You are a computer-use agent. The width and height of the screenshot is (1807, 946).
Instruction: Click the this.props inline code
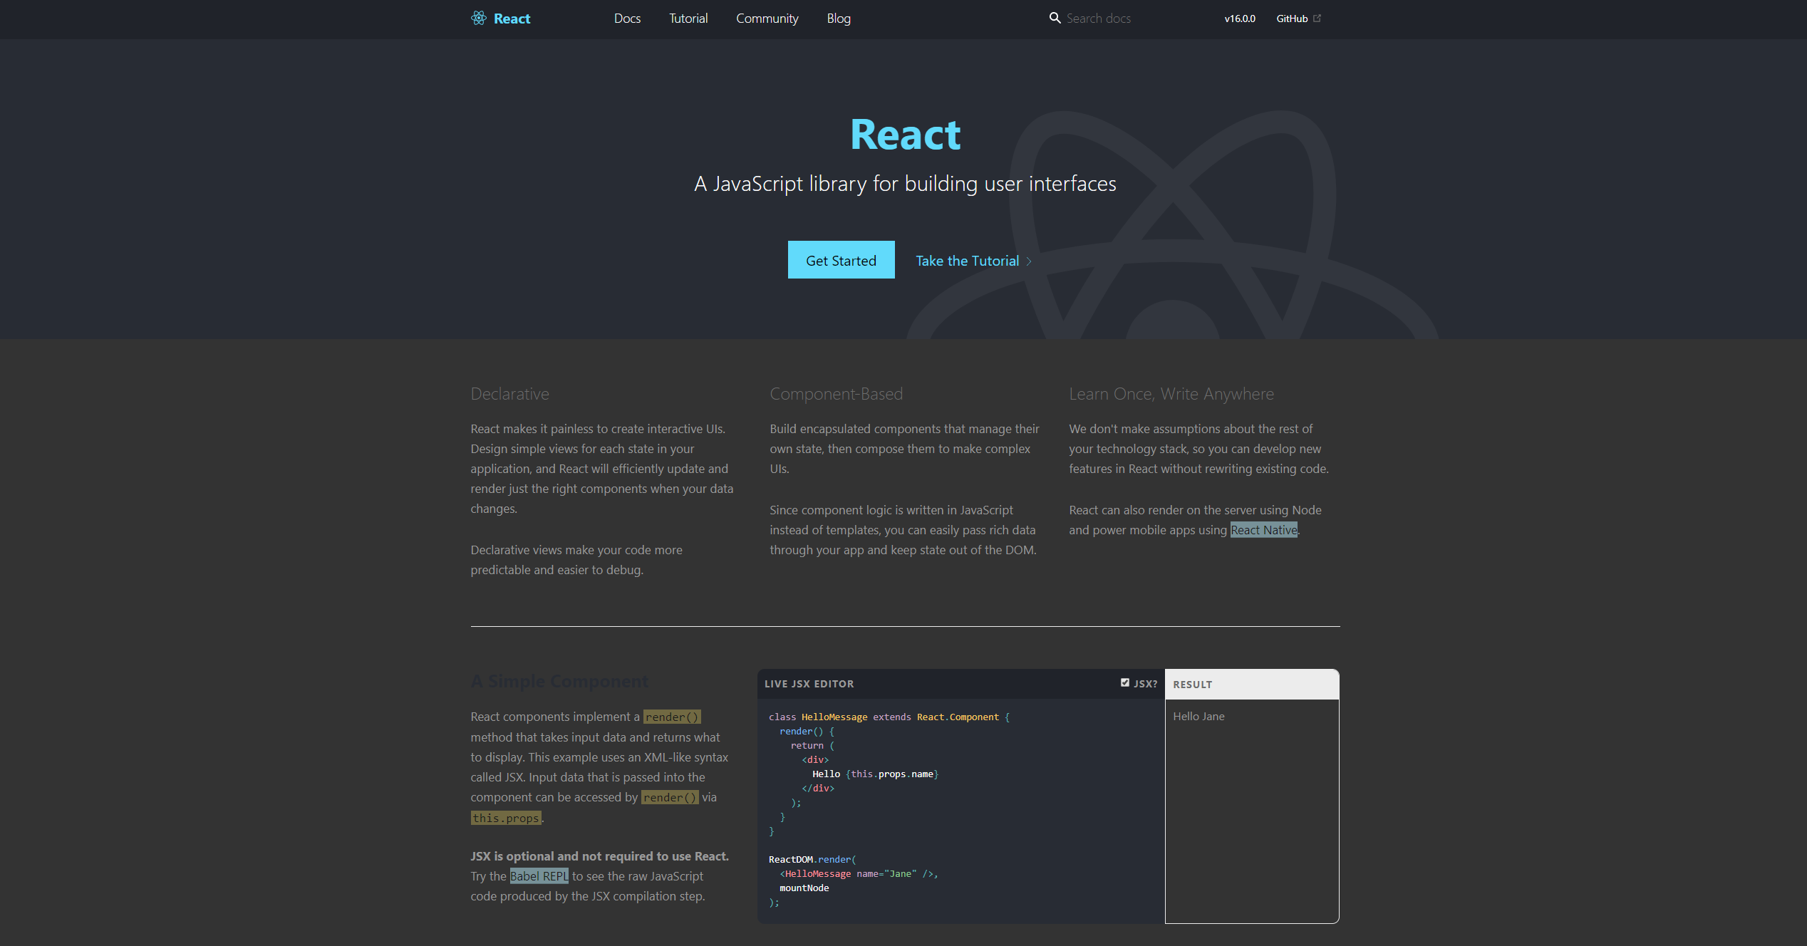pyautogui.click(x=506, y=818)
